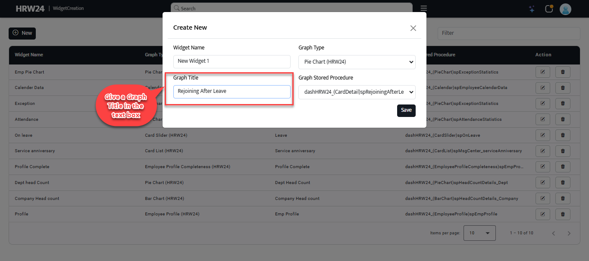Viewport: 589px width, 261px height.
Task: Focus the Graph Title text box
Action: [x=232, y=92]
